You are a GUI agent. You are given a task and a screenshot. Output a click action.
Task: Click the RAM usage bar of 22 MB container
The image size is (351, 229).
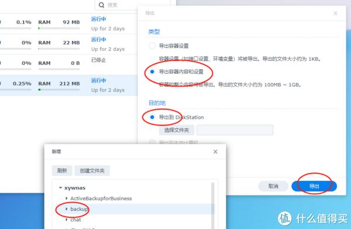pyautogui.click(x=59, y=49)
